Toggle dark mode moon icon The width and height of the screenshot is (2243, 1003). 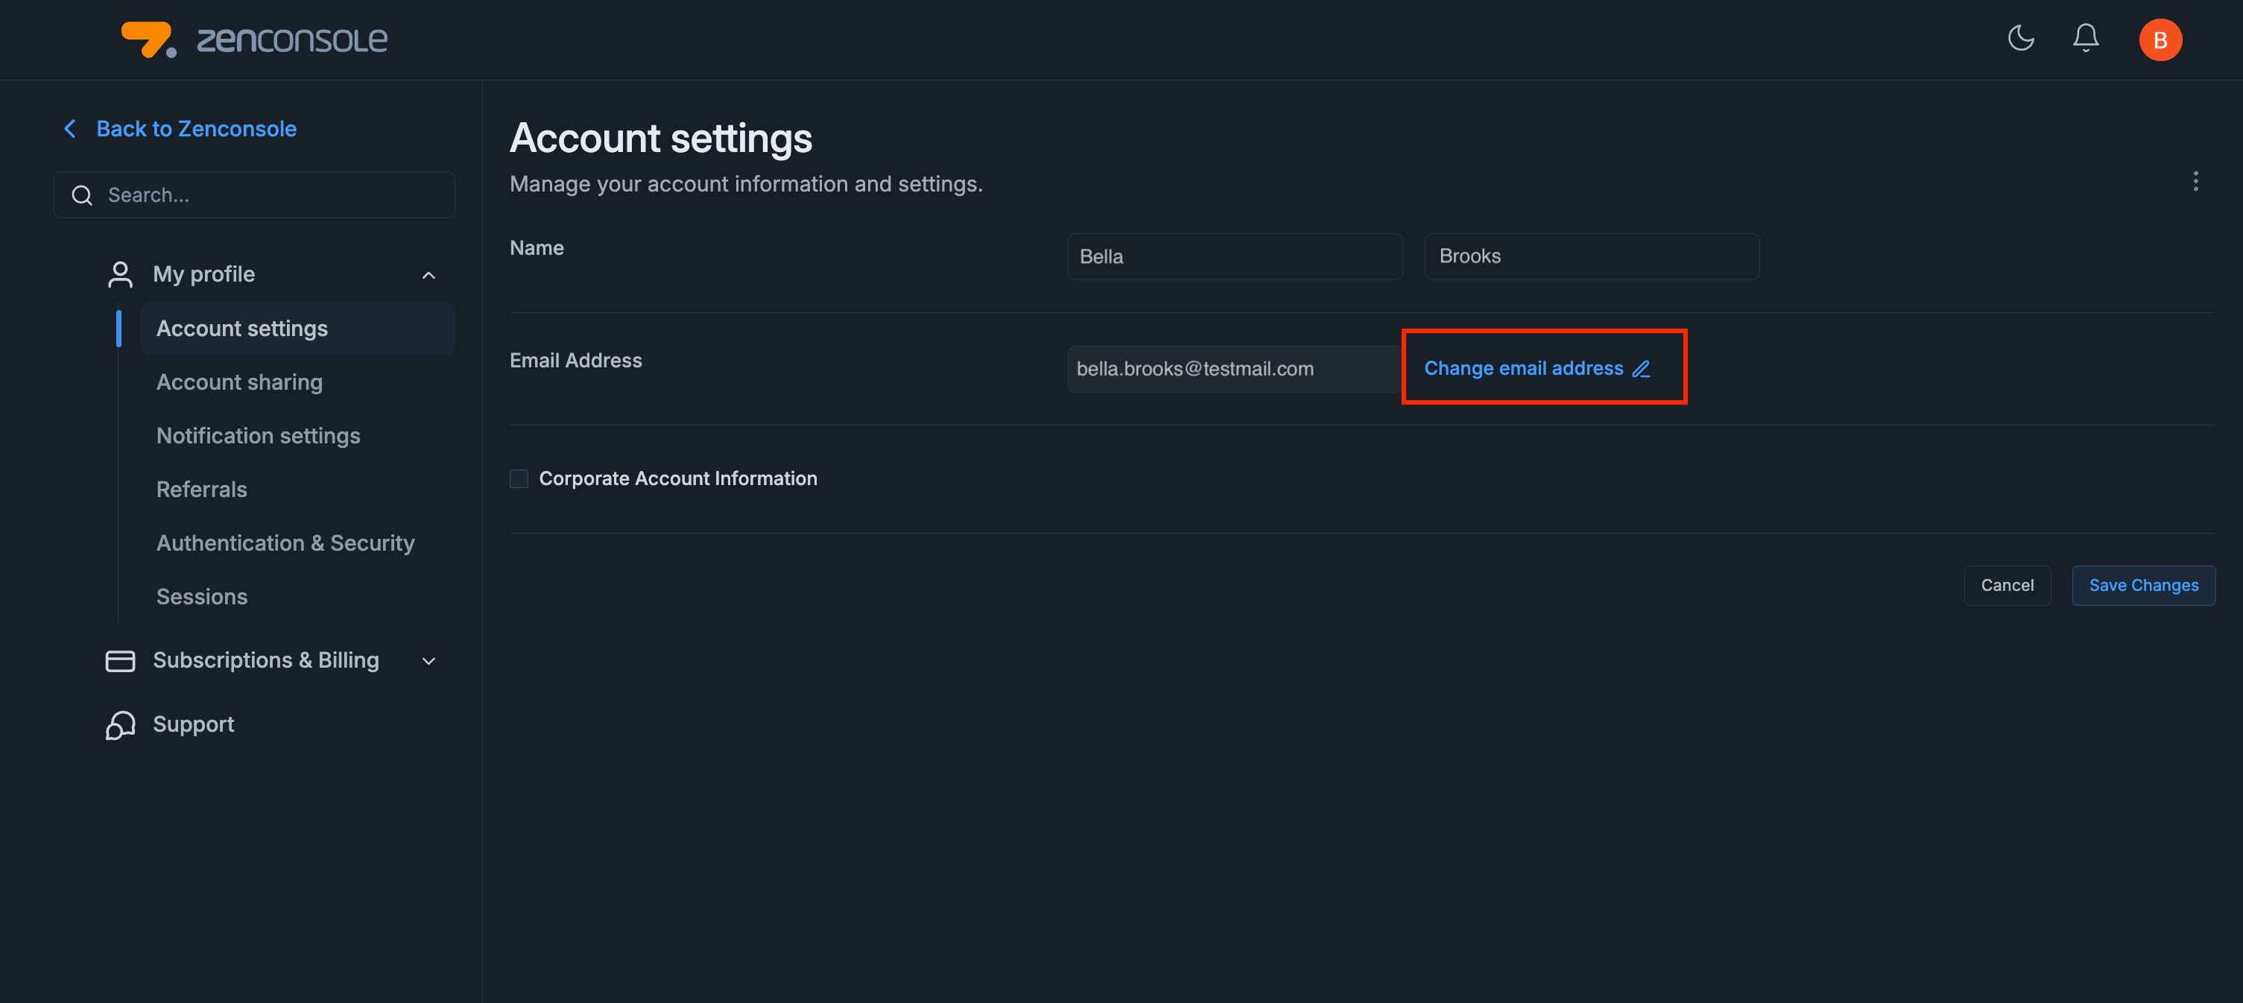point(2021,38)
